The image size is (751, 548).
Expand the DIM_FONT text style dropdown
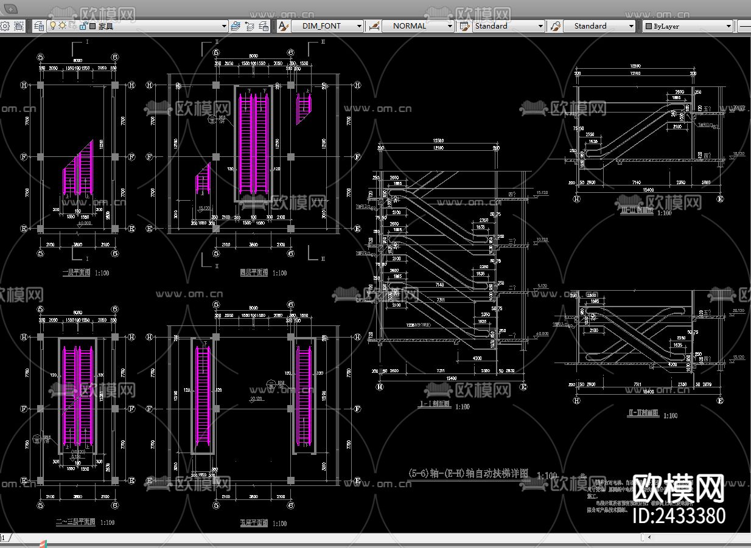pyautogui.click(x=359, y=26)
